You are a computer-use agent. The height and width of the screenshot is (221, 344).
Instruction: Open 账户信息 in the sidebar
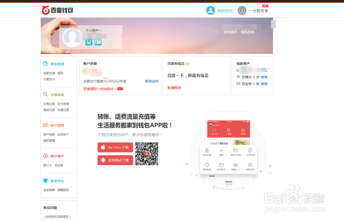coord(49,135)
